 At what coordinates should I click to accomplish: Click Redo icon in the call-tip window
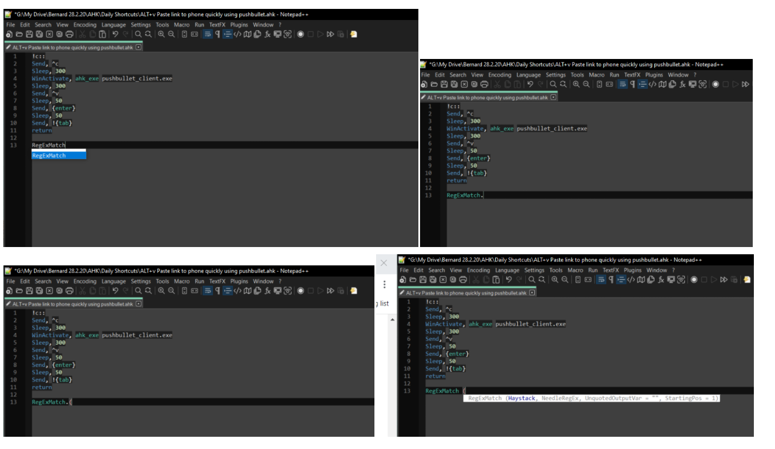pos(520,279)
